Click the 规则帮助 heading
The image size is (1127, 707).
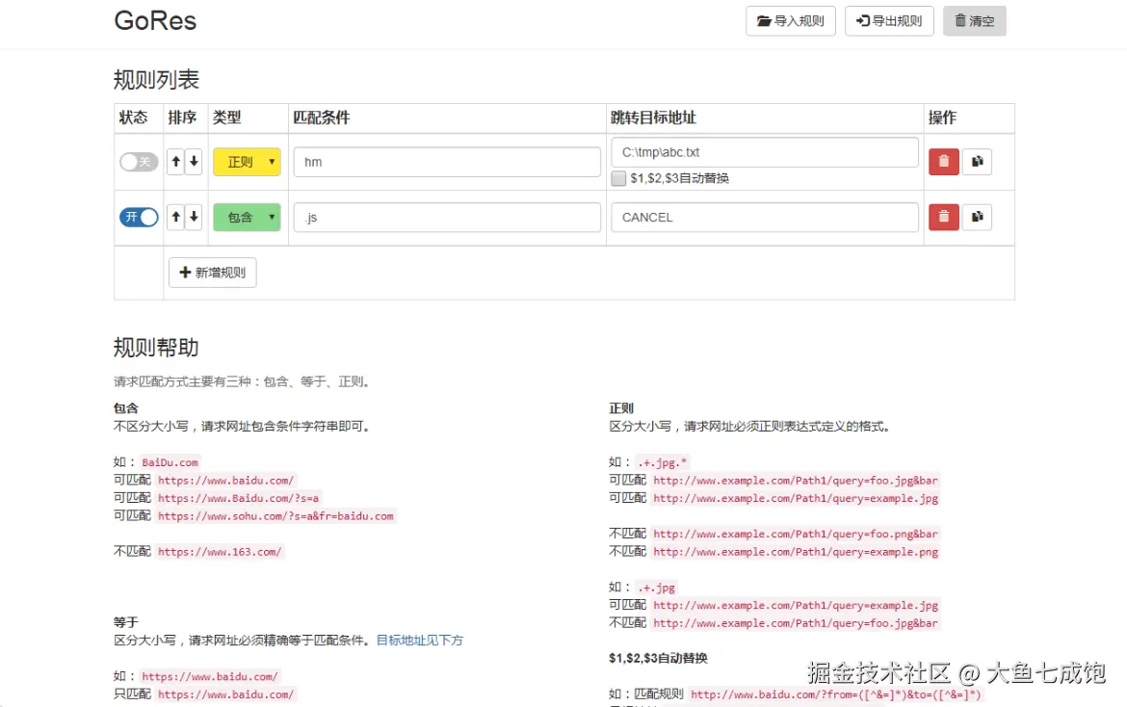[x=156, y=348]
